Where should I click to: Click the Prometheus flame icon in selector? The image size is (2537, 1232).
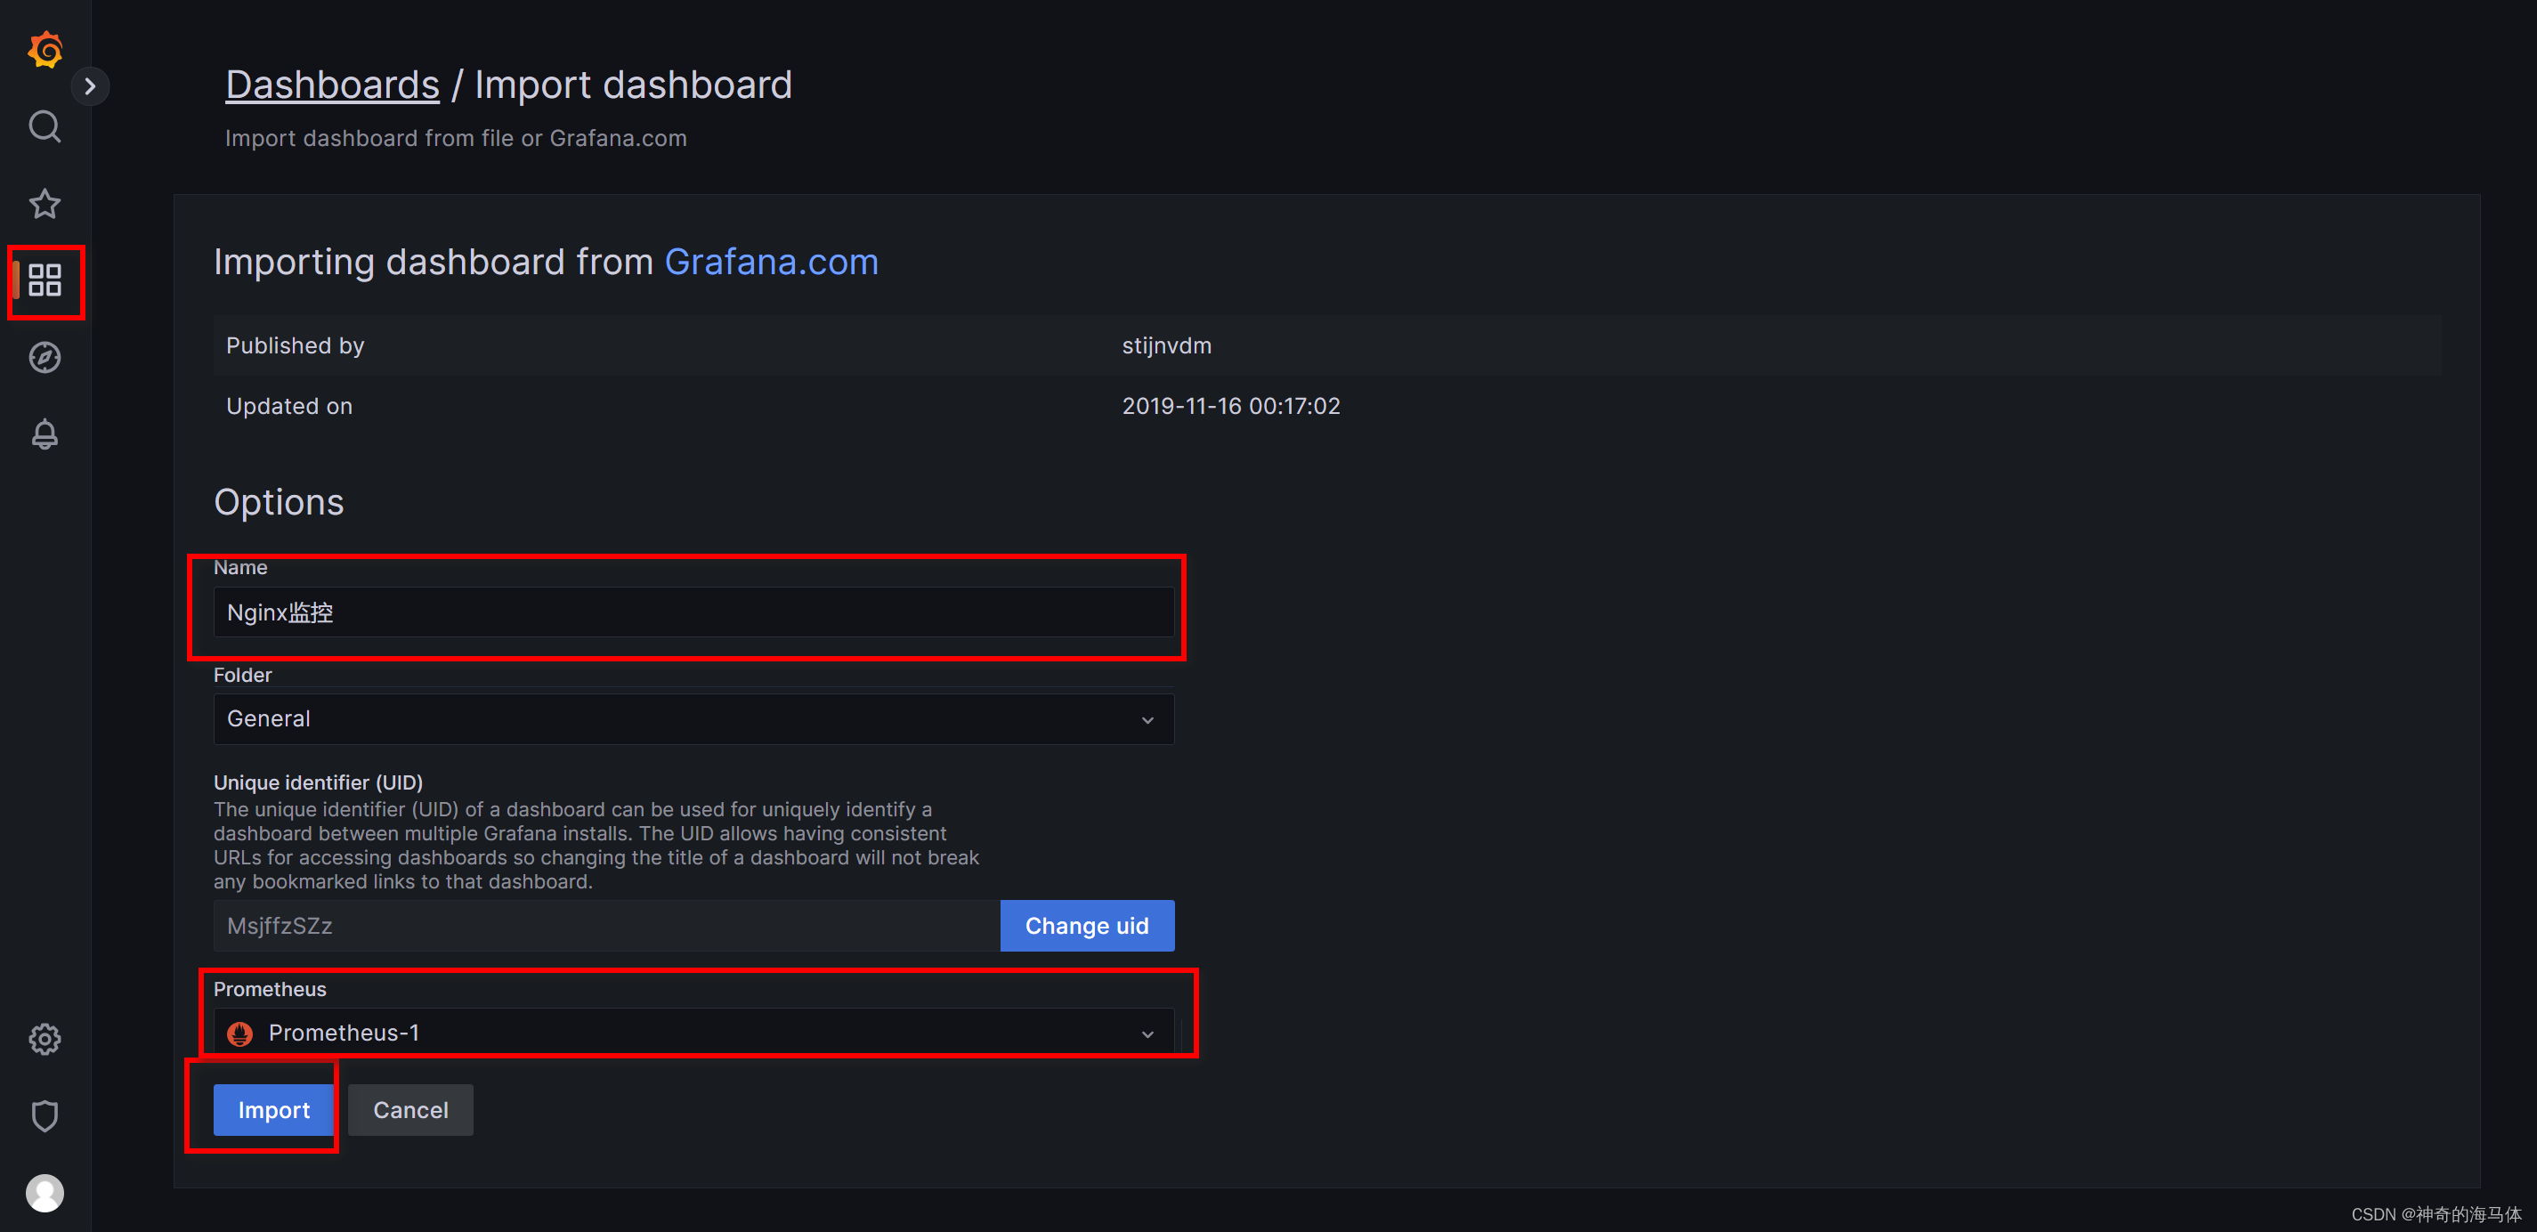pyautogui.click(x=239, y=1033)
